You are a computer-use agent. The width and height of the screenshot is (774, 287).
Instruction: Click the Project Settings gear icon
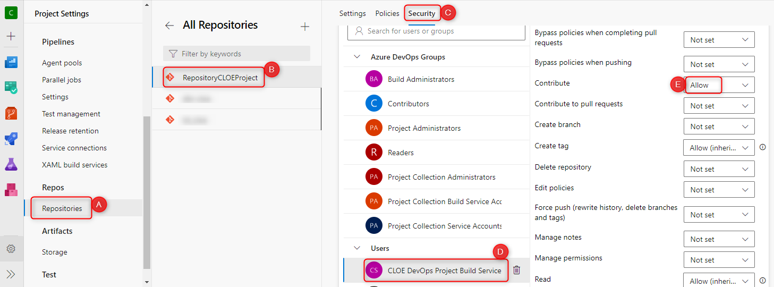click(11, 249)
